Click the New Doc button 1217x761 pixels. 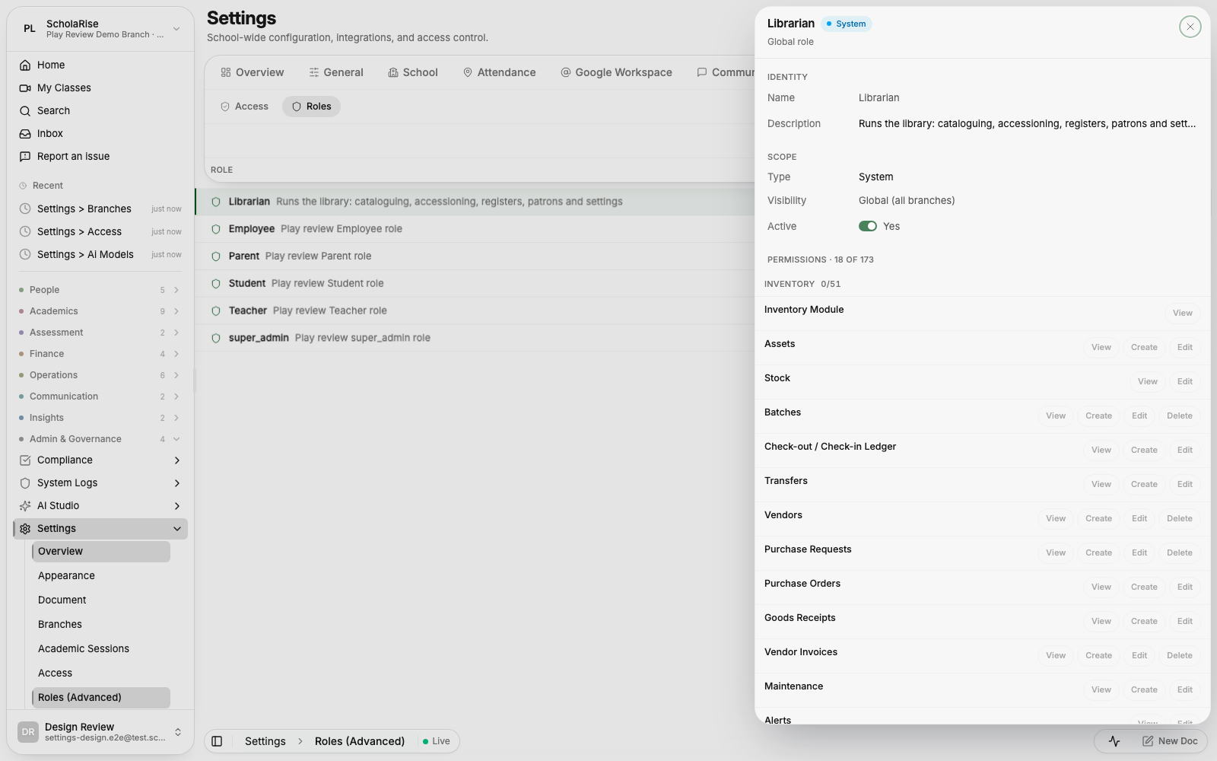click(x=1170, y=741)
